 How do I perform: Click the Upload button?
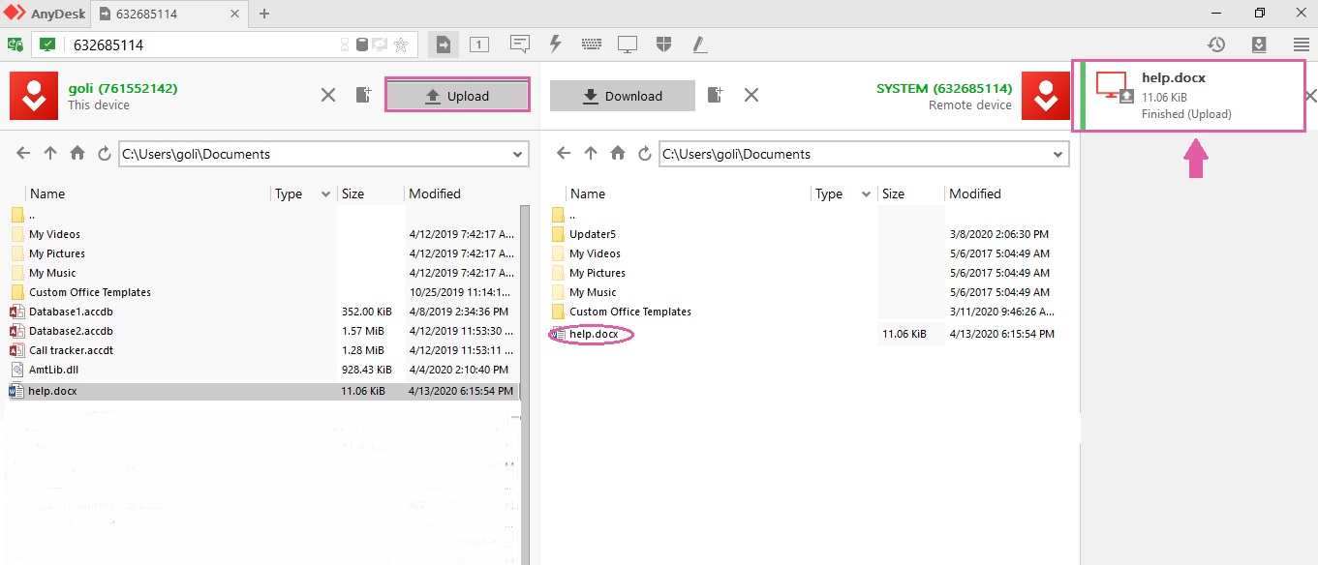coord(457,96)
